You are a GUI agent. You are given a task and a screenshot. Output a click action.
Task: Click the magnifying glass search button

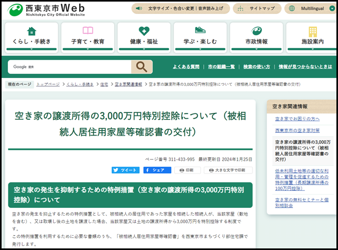click(x=142, y=67)
